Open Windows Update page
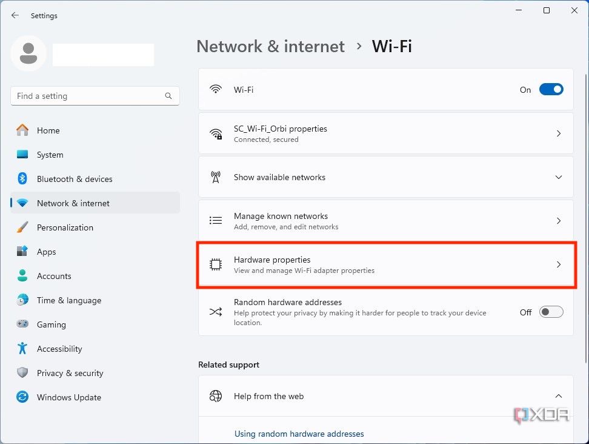Image resolution: width=589 pixels, height=444 pixels. click(95, 397)
